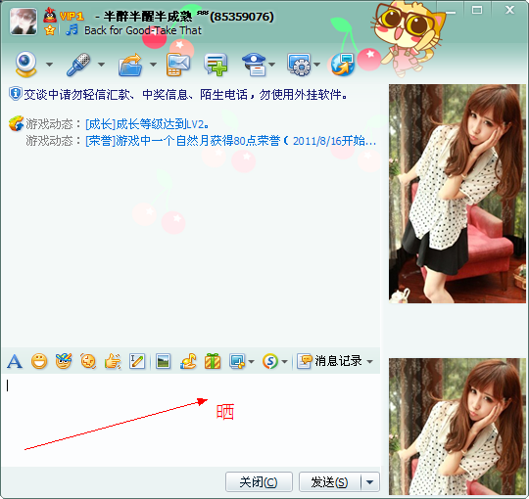The height and width of the screenshot is (499, 529).
Task: Take a screenshot with the screen capture icon
Action: coord(237,362)
